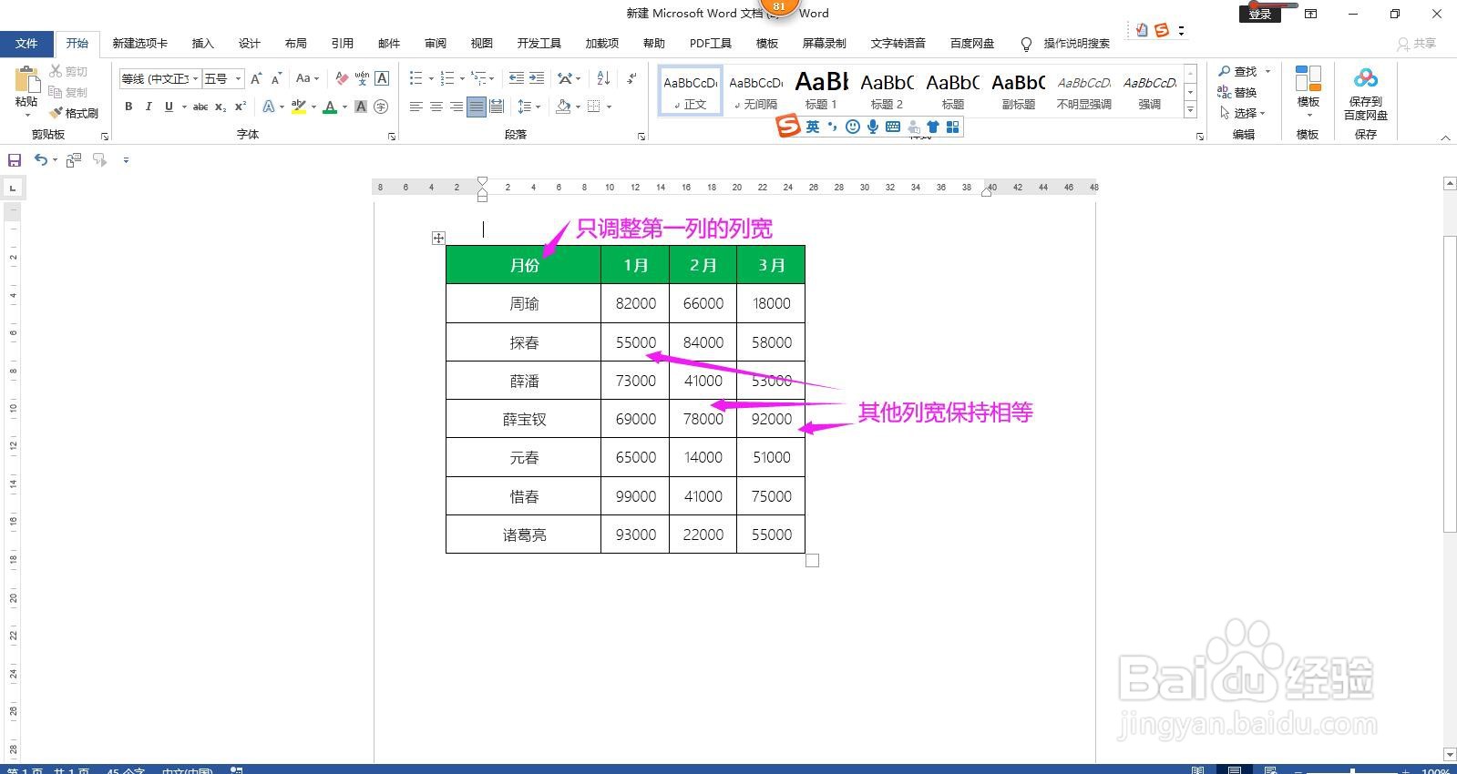The image size is (1457, 774).
Task: Open the font name dropdown
Action: point(195,79)
